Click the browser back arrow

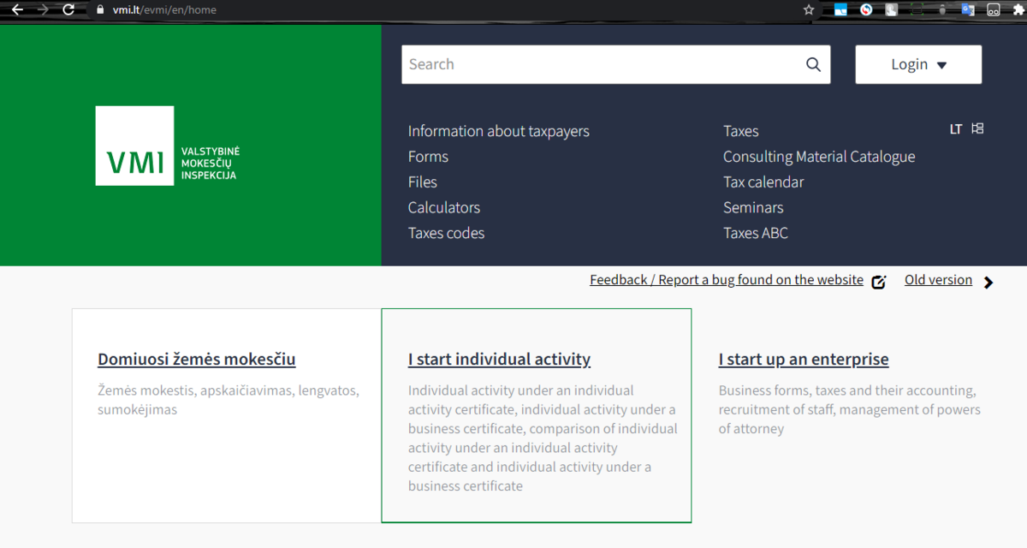pyautogui.click(x=16, y=10)
